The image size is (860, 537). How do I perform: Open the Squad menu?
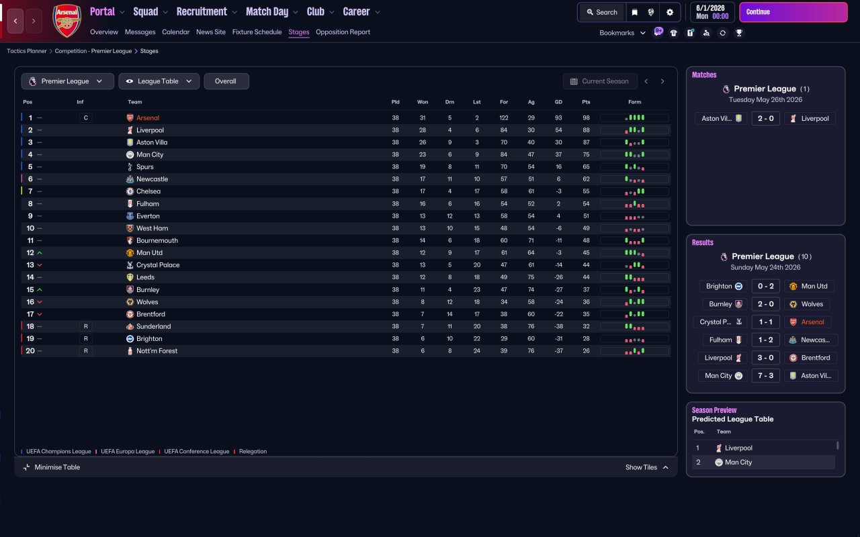coord(151,11)
